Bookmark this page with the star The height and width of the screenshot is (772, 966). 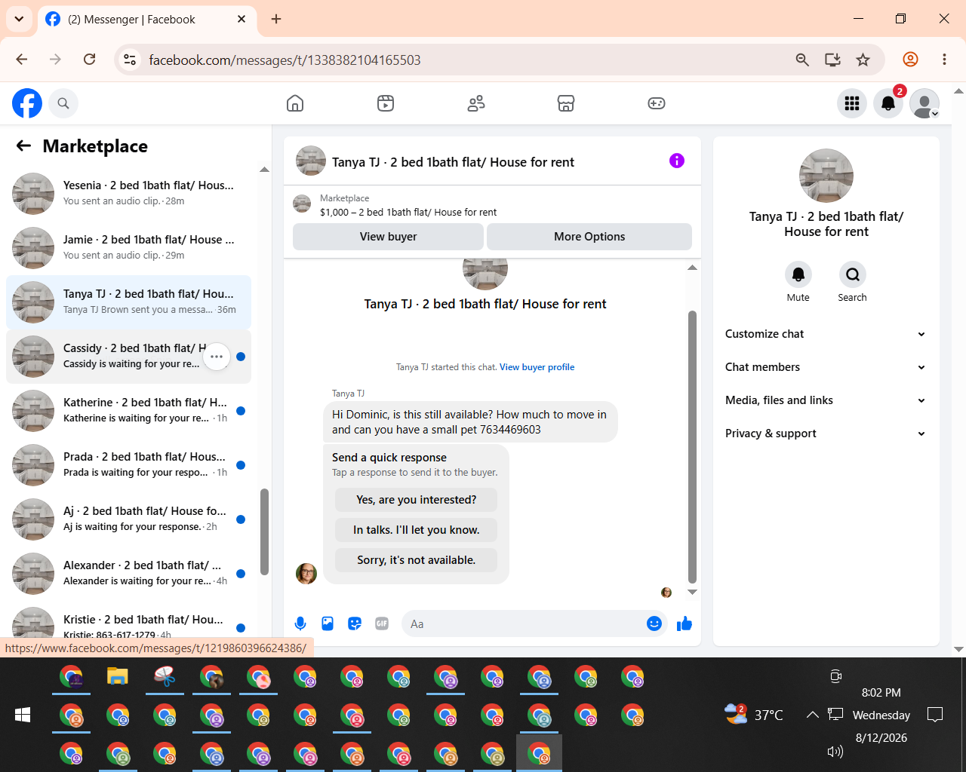tap(863, 60)
